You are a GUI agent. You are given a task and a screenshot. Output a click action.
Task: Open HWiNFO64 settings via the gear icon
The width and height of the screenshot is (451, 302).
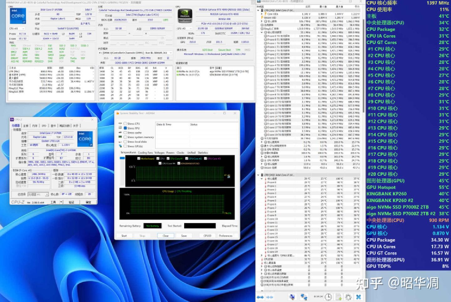point(348,297)
